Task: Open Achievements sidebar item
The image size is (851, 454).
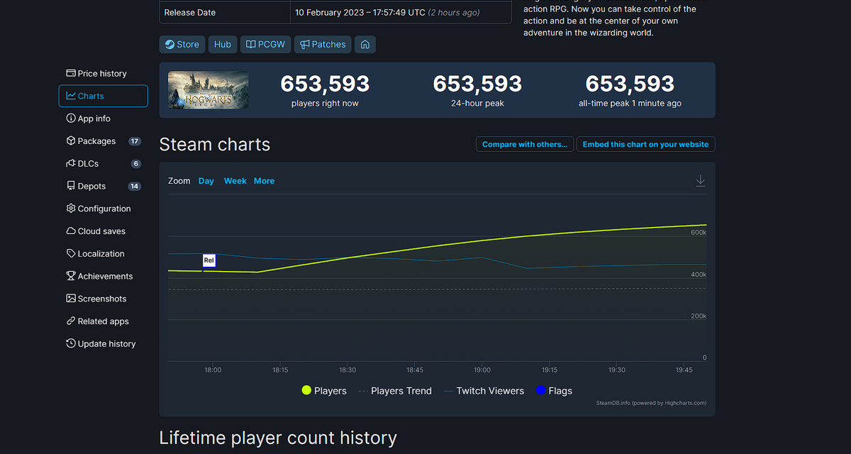Action: click(104, 276)
